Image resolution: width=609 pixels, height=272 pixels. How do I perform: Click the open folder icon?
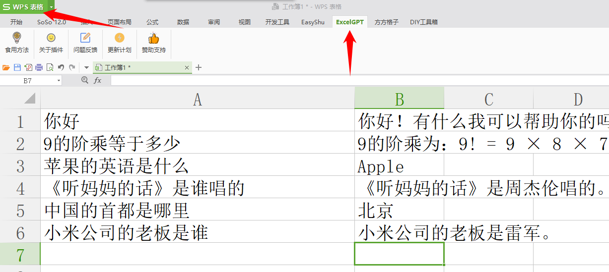(x=6, y=67)
